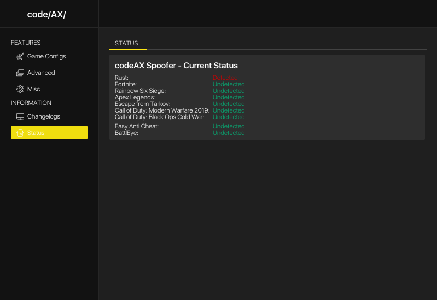Click 'Call of Duty: Modern Warfare 2019:' label

(162, 110)
